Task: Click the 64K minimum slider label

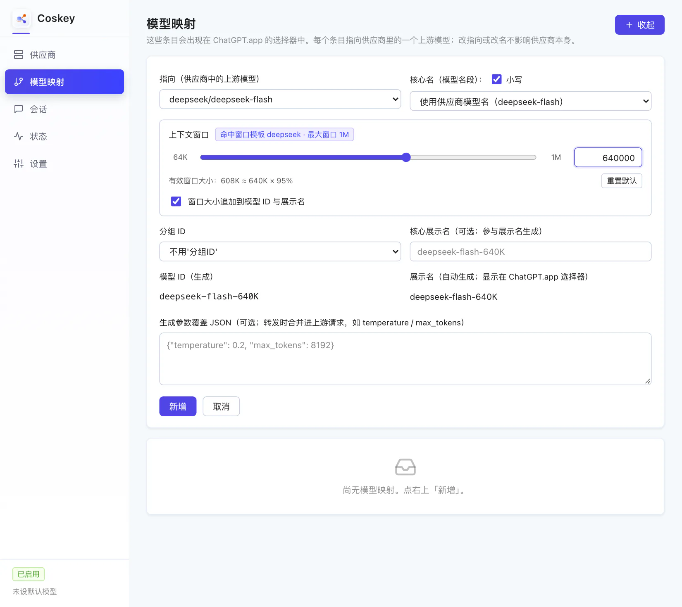Action: tap(180, 157)
